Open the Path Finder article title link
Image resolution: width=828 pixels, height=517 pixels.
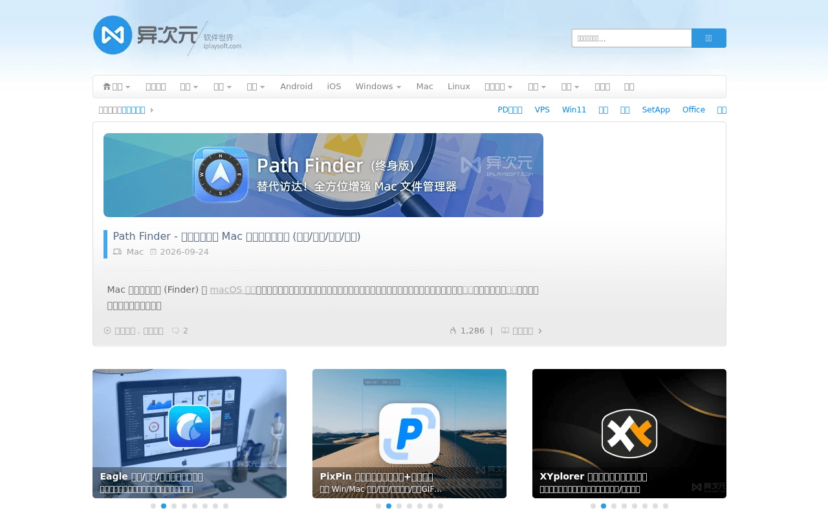[x=237, y=237]
